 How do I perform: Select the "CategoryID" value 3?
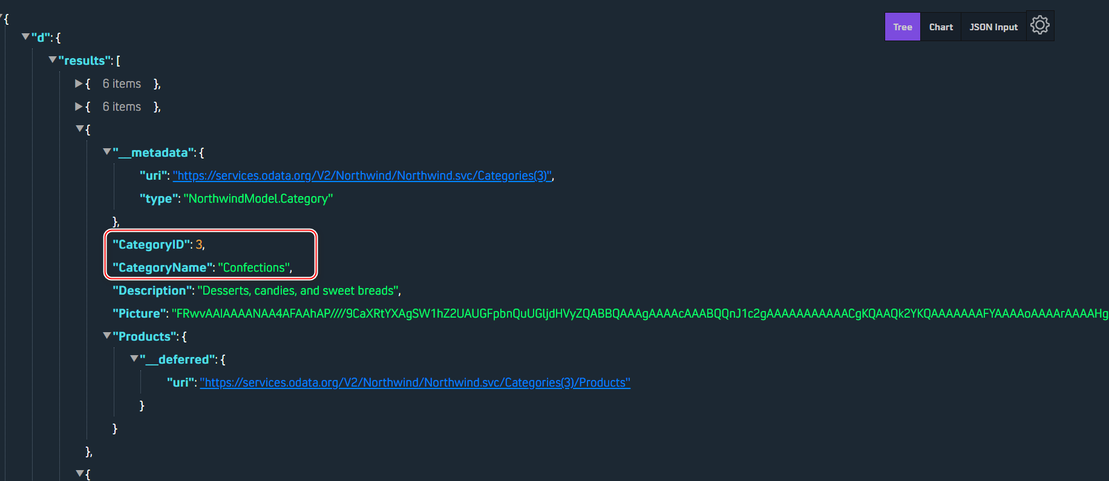click(x=199, y=244)
